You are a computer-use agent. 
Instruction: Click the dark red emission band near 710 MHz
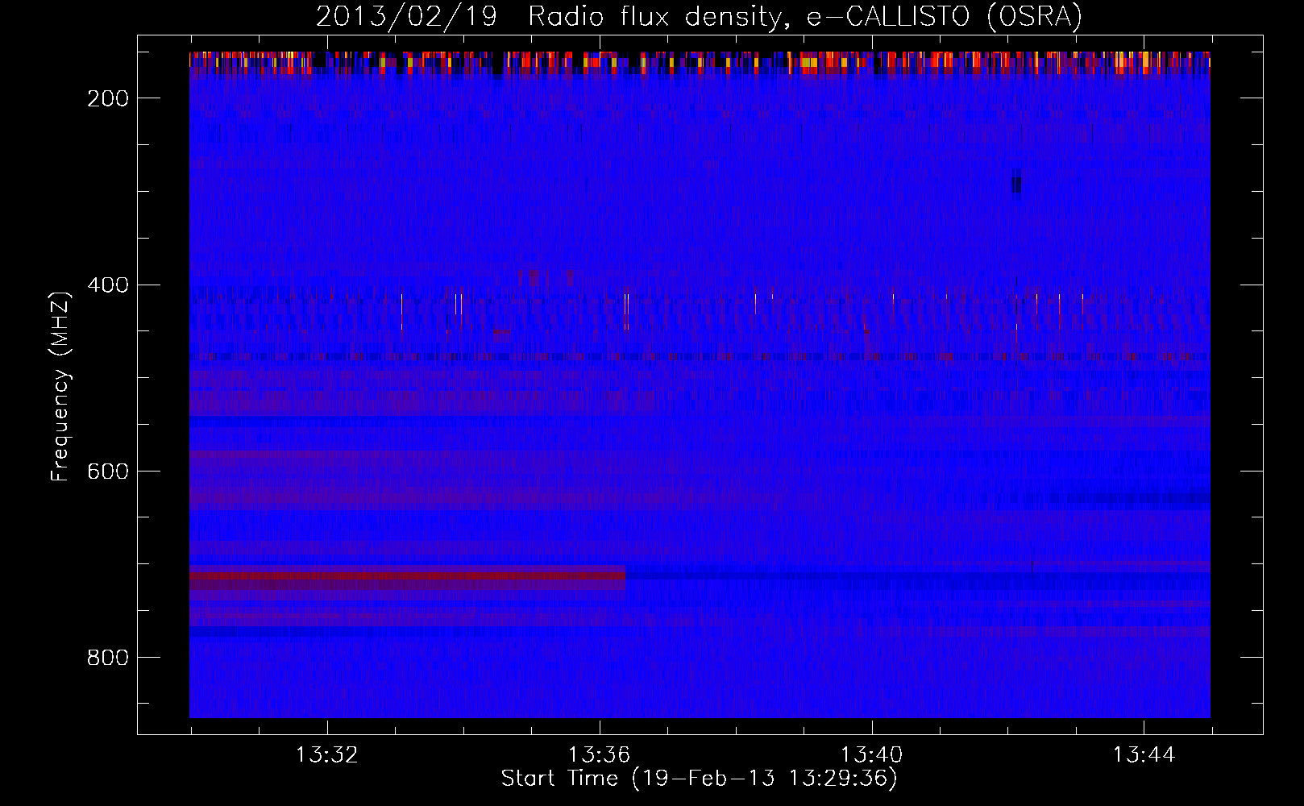pyautogui.click(x=407, y=575)
